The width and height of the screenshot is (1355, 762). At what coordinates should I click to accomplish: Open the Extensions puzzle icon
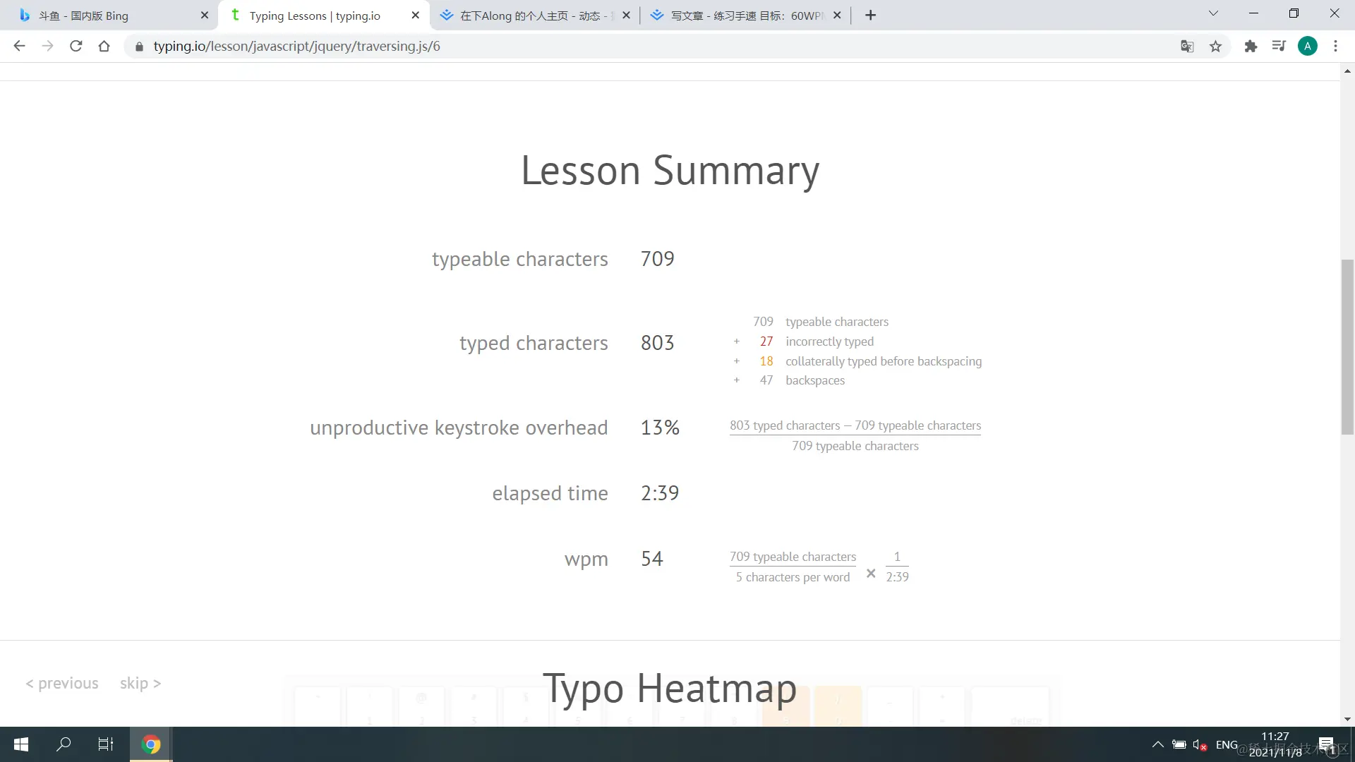1251,46
